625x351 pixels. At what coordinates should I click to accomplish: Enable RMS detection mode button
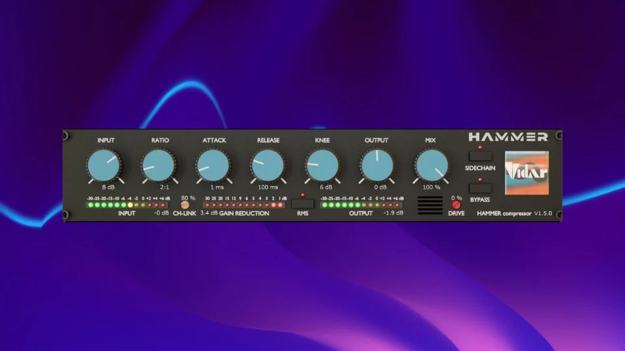[303, 203]
